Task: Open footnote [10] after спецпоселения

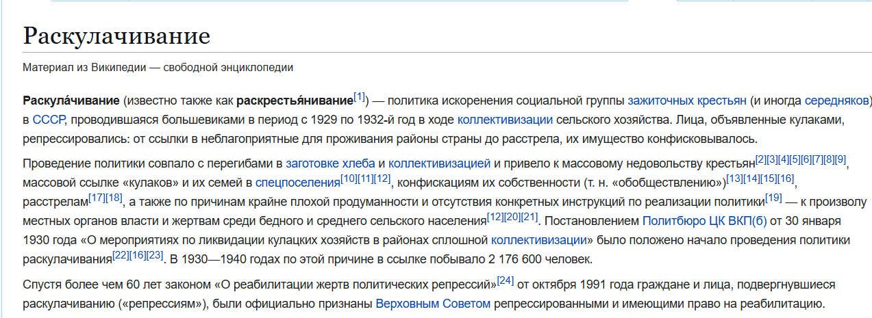Action: click(349, 178)
